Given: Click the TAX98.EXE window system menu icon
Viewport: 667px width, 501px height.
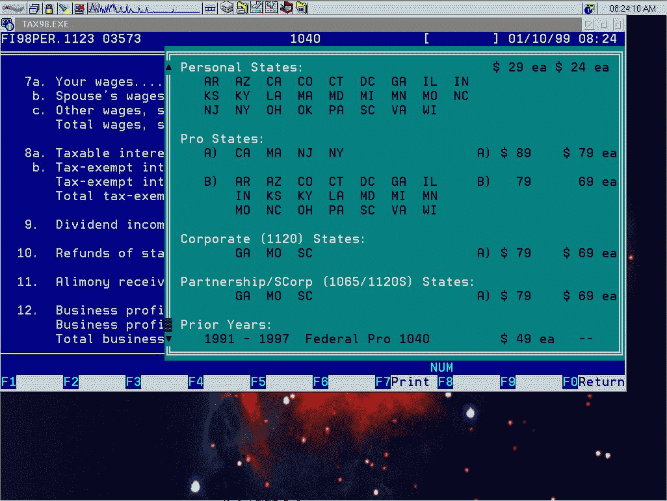Looking at the screenshot, I should pos(8,25).
